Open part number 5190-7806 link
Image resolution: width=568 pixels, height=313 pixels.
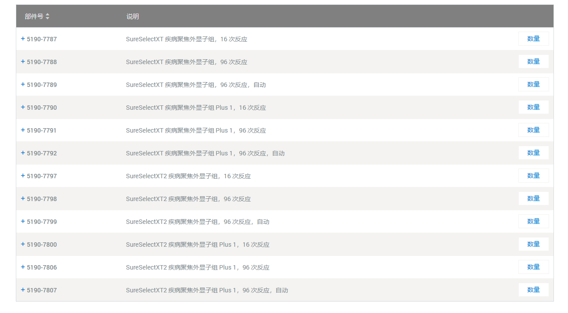click(42, 267)
